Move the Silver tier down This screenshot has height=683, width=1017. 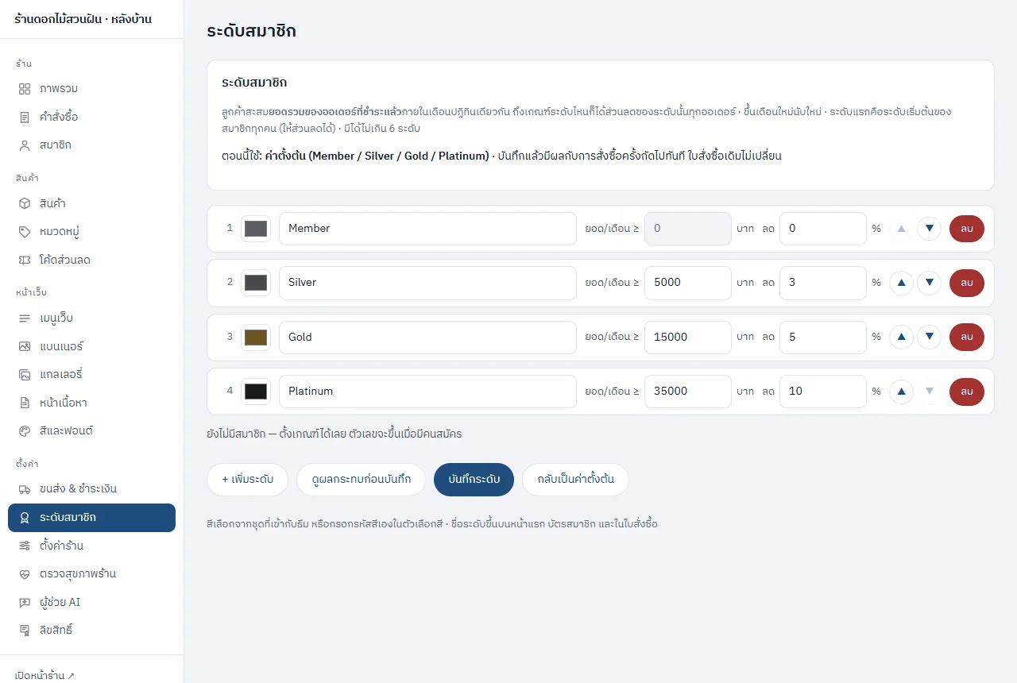[x=929, y=283]
